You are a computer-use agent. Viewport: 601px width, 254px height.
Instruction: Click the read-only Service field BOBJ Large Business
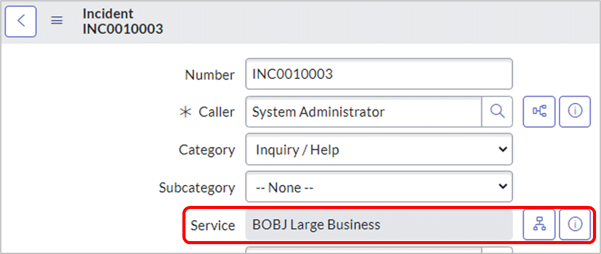coord(379,224)
